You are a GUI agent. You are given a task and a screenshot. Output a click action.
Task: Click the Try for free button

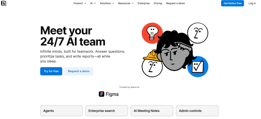coord(51,71)
